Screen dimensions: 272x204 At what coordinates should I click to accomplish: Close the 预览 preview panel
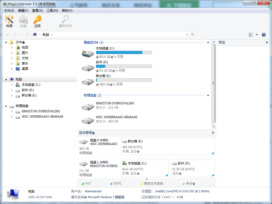point(267,42)
